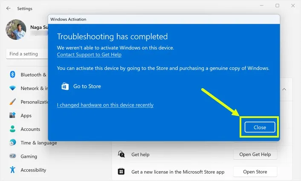Image resolution: width=301 pixels, height=181 pixels.
Task: Click the Accounts person icon
Action: (x=12, y=129)
